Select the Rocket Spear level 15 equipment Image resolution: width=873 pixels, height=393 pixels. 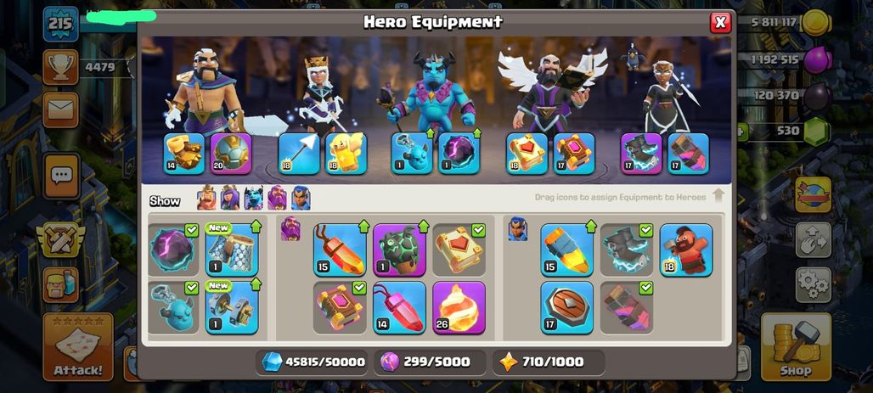click(566, 250)
